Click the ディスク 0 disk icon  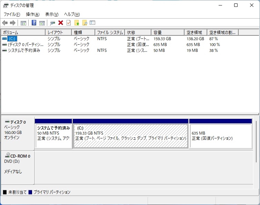point(7,122)
